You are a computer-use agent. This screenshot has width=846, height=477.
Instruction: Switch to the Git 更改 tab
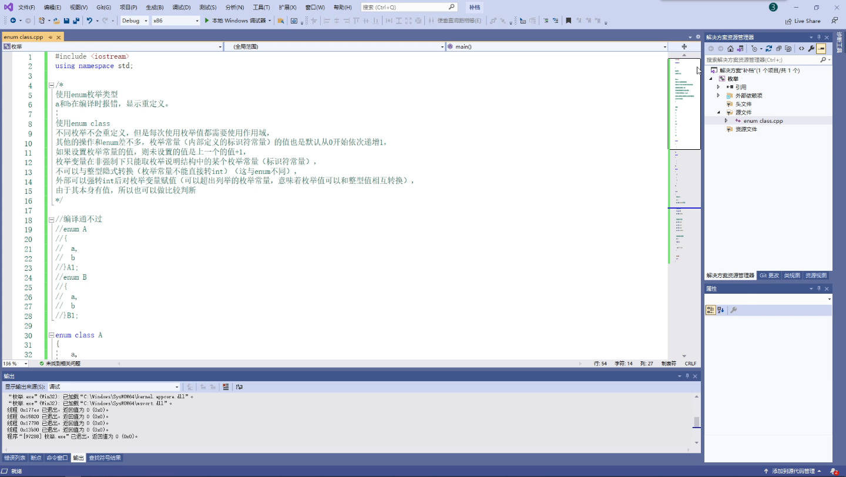(x=768, y=275)
